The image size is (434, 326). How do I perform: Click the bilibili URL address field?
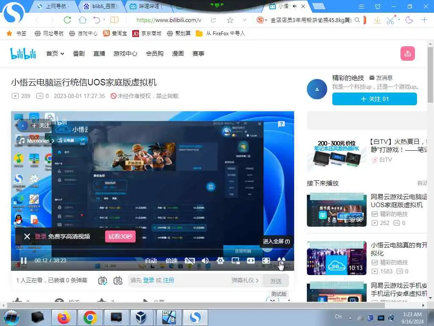(169, 20)
